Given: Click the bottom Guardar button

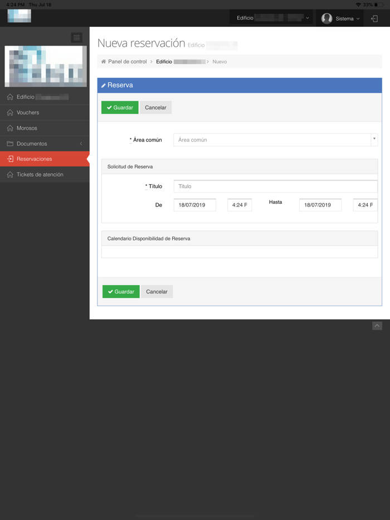Looking at the screenshot, I should point(121,292).
